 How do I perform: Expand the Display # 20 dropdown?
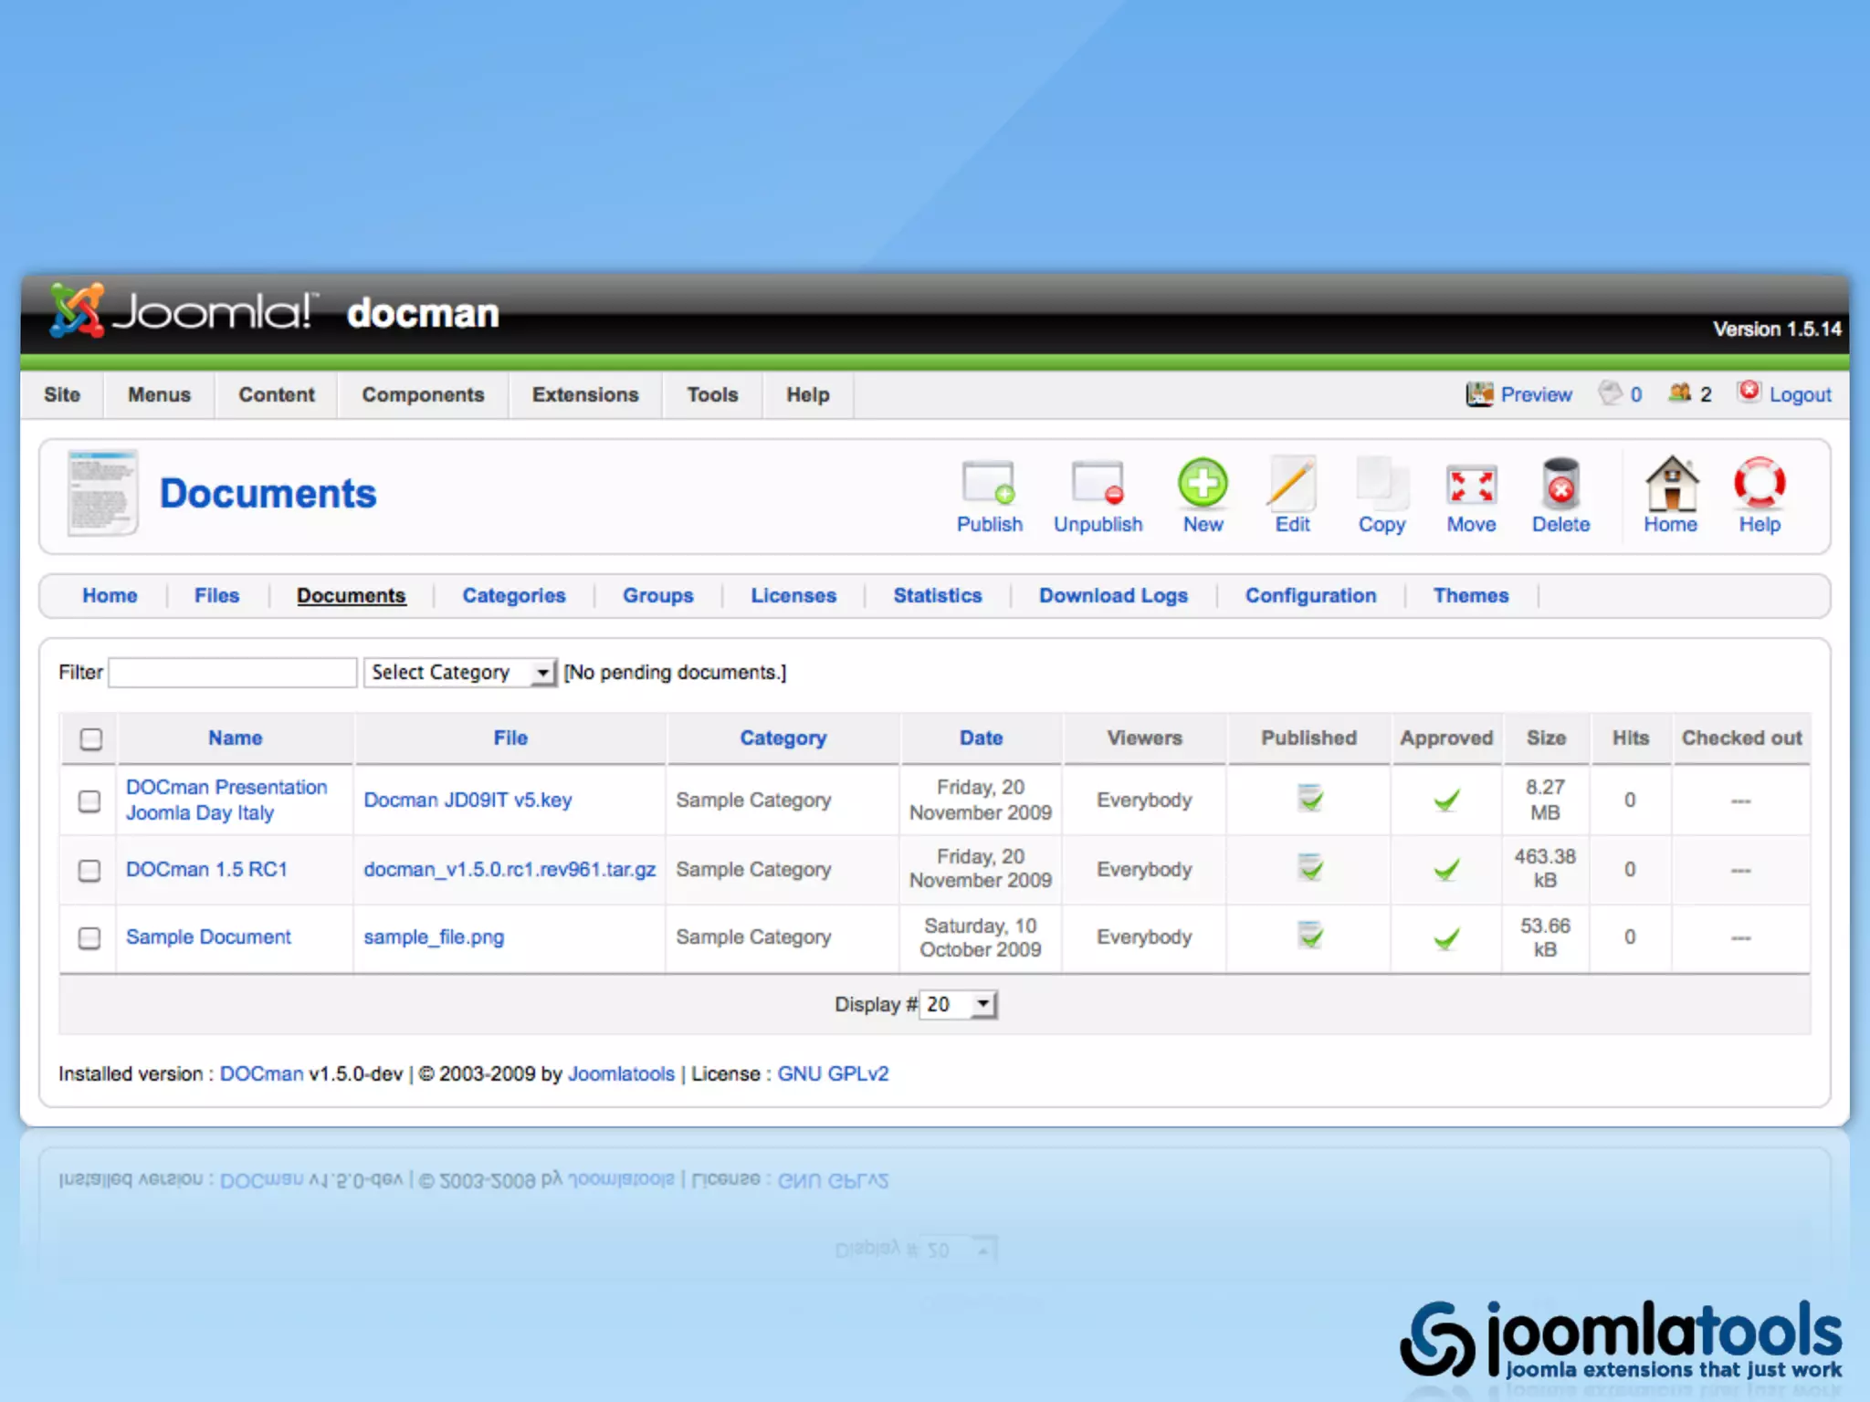[x=958, y=1004]
